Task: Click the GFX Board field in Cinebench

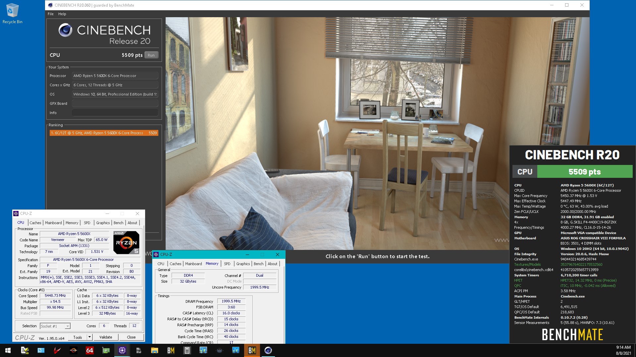Action: (115, 103)
